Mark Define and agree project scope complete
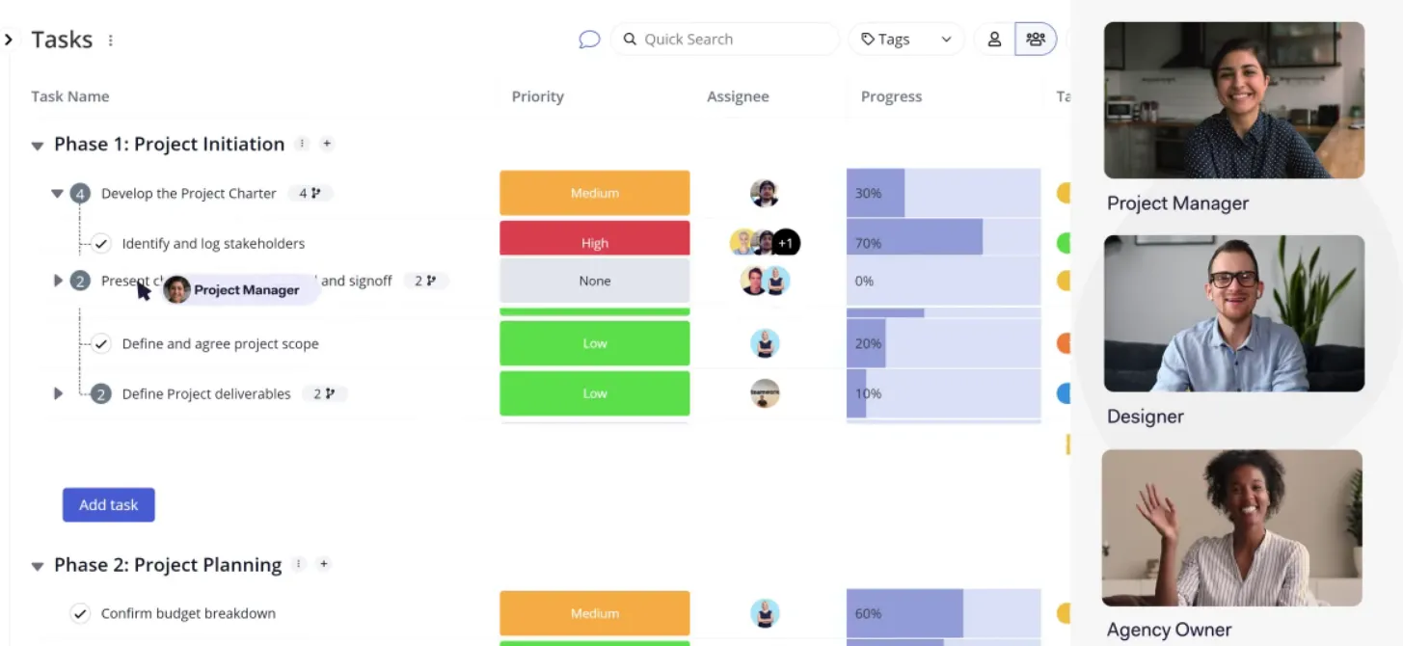This screenshot has width=1403, height=646. pyautogui.click(x=101, y=344)
